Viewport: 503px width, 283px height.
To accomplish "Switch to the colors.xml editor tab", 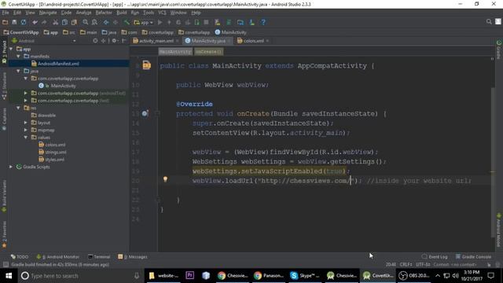I will tap(253, 41).
